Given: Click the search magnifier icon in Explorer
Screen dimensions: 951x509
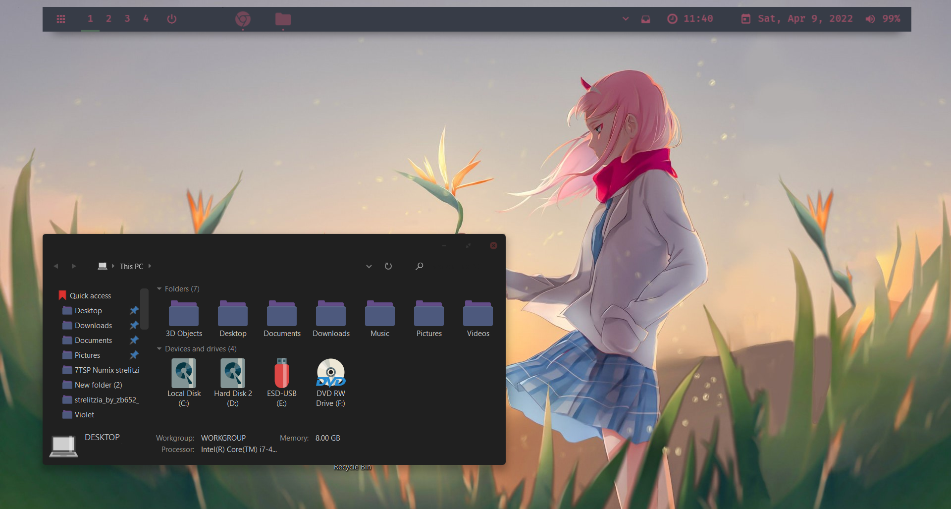Looking at the screenshot, I should coord(419,266).
